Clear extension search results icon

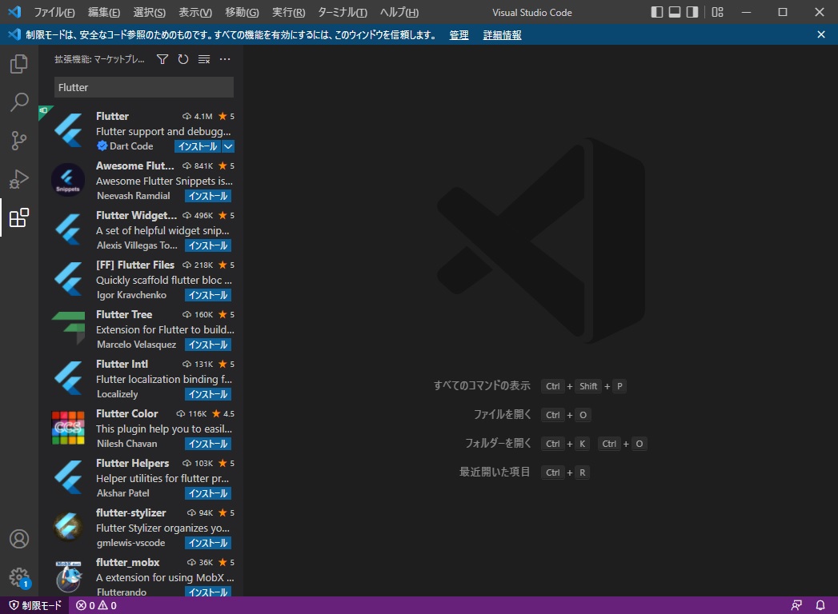click(204, 59)
